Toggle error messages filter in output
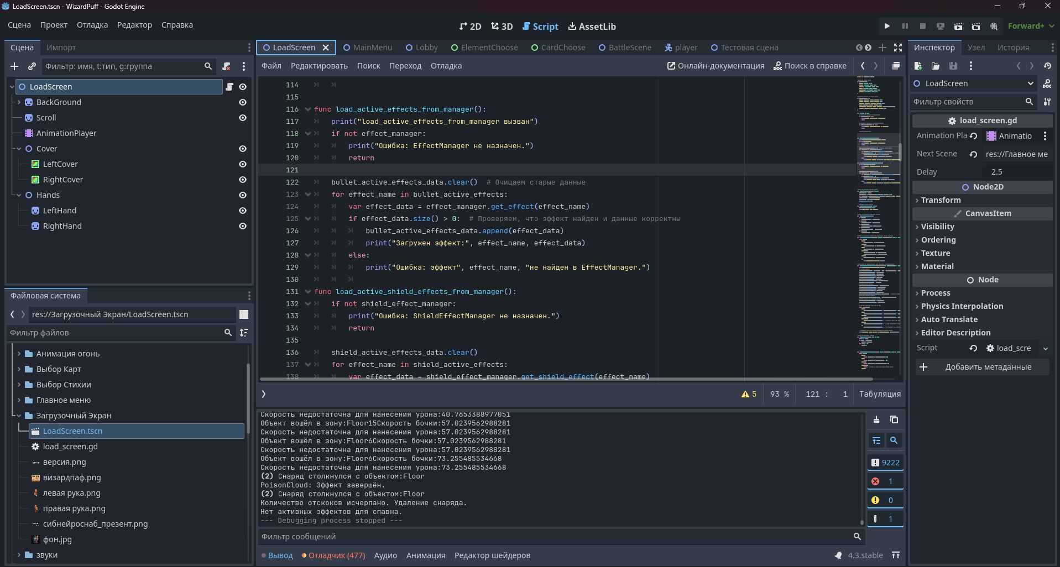 click(885, 481)
